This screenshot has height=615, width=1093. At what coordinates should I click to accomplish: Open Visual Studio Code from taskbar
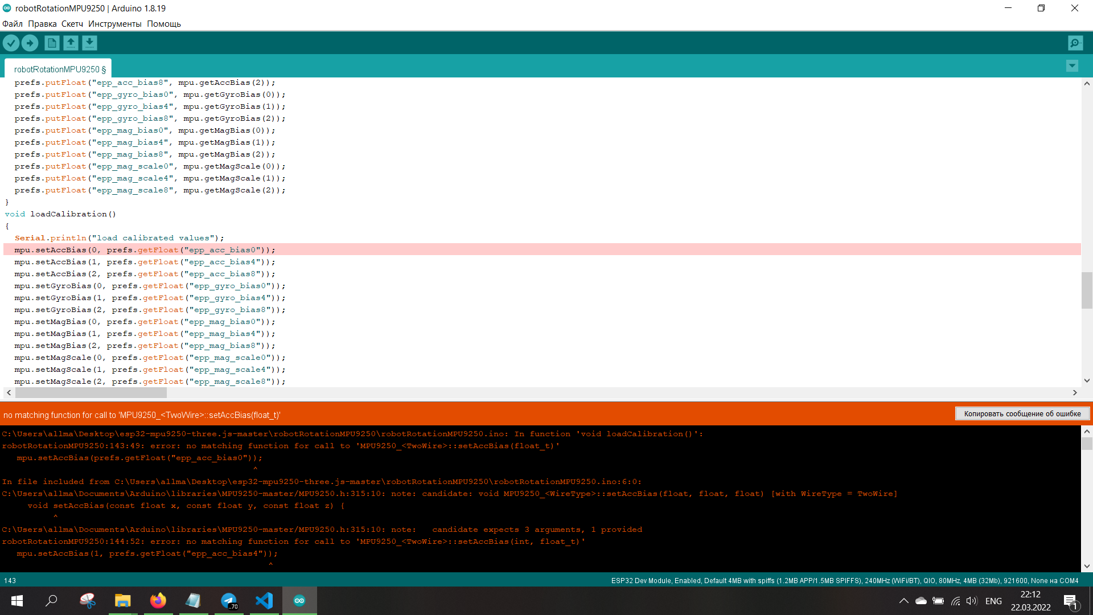(x=264, y=601)
